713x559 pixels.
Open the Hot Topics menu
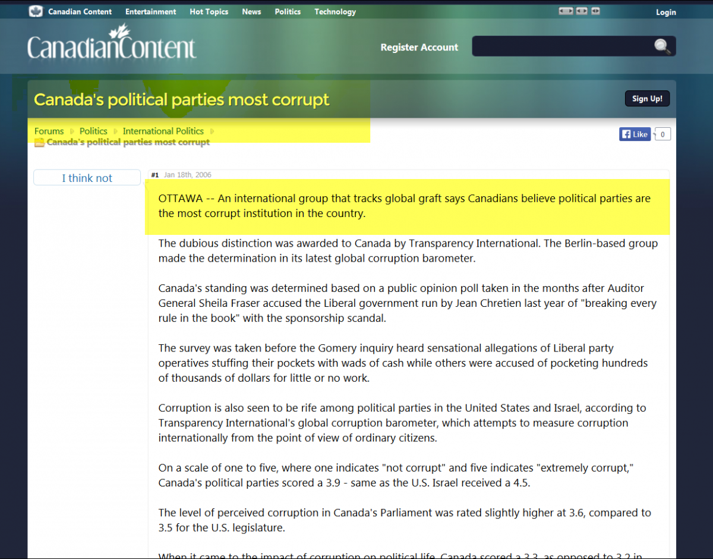click(x=209, y=11)
